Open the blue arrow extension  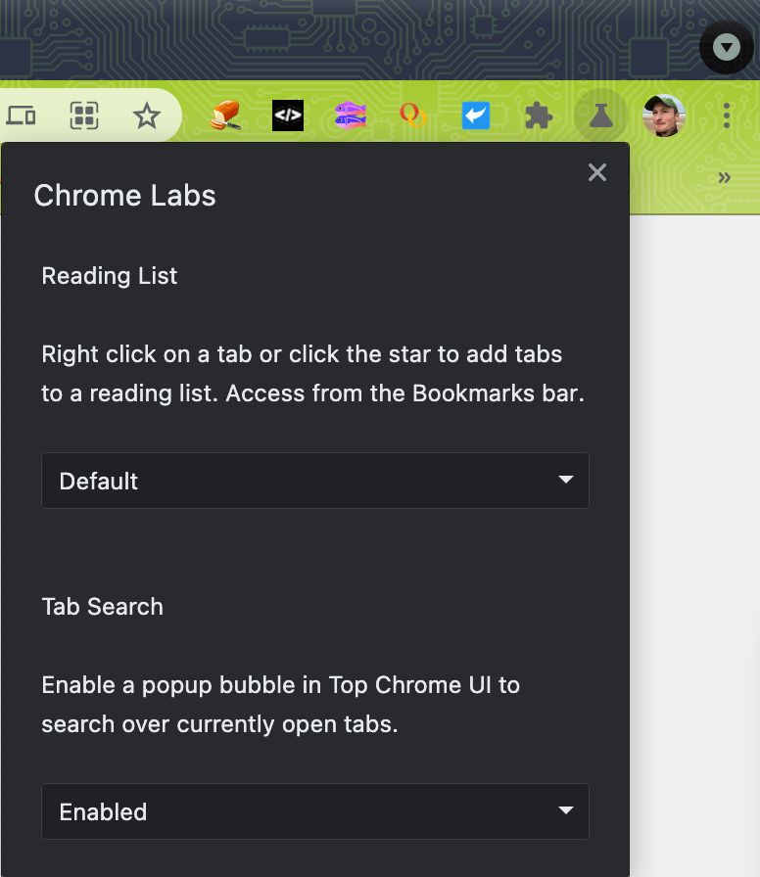point(476,116)
